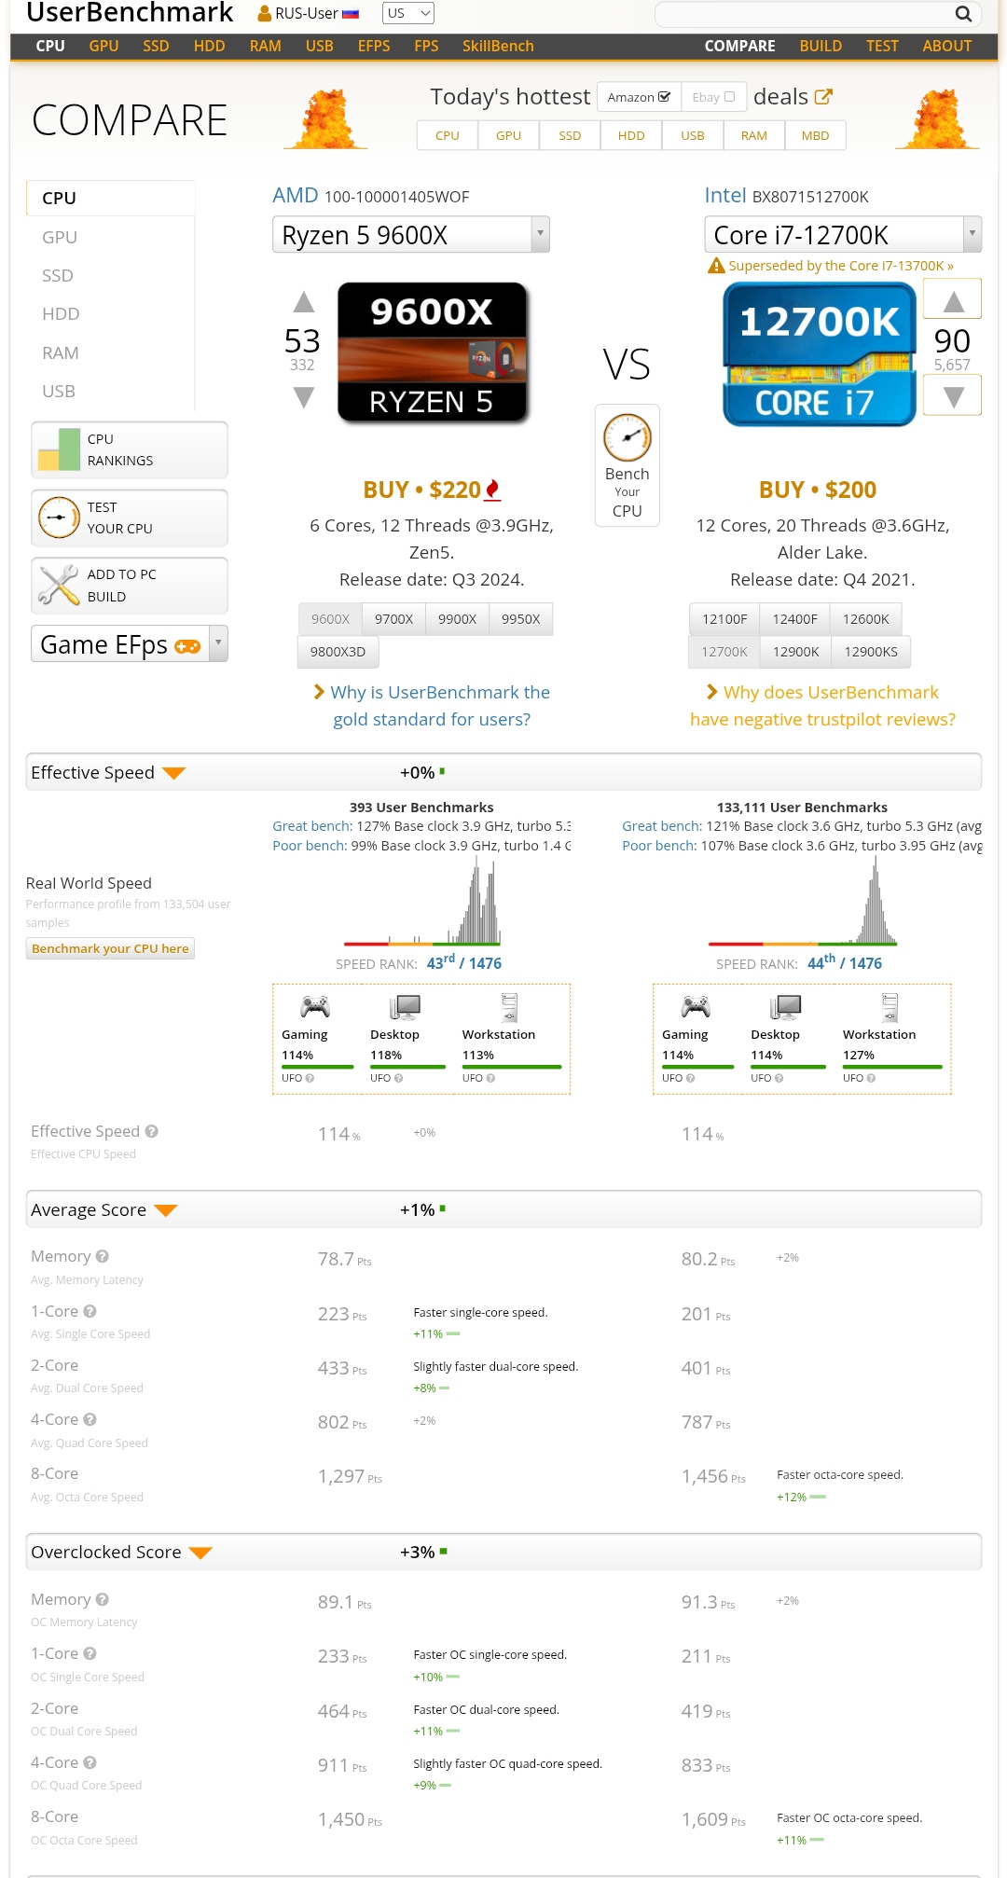The height and width of the screenshot is (1878, 1007).
Task: Click the Ryzen speed distribution histogram
Action: [x=421, y=902]
